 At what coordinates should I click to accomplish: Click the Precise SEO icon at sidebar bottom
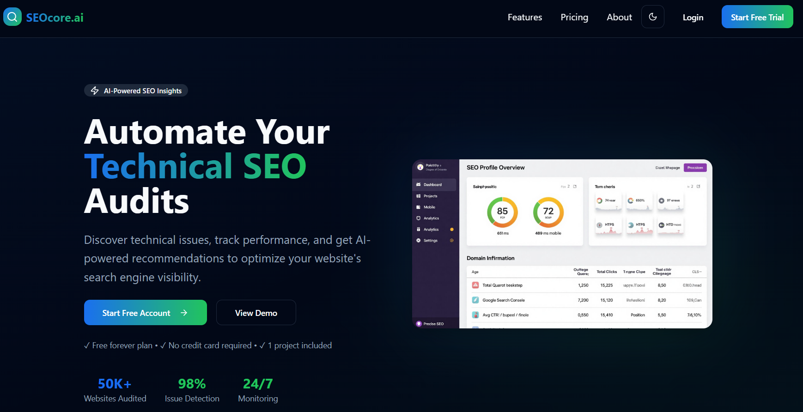coord(419,324)
